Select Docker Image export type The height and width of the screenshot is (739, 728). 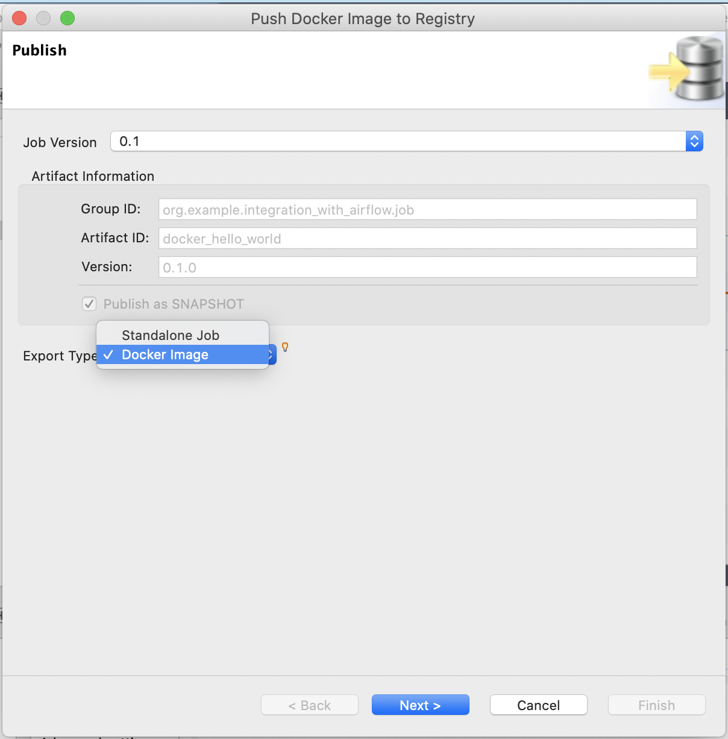click(164, 354)
